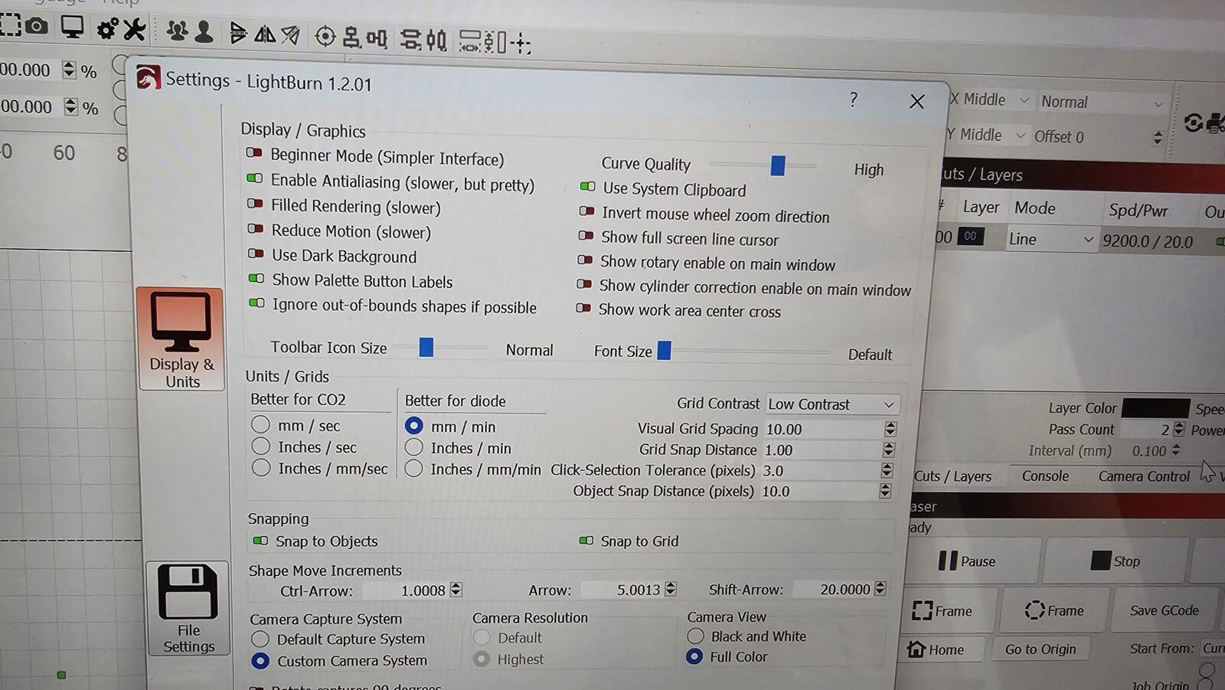Open the Line mode dropdown in Cuts / Layers
Screen dimensions: 1225x690
1051,239
